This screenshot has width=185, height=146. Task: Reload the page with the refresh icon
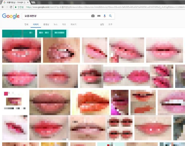click(11, 7)
